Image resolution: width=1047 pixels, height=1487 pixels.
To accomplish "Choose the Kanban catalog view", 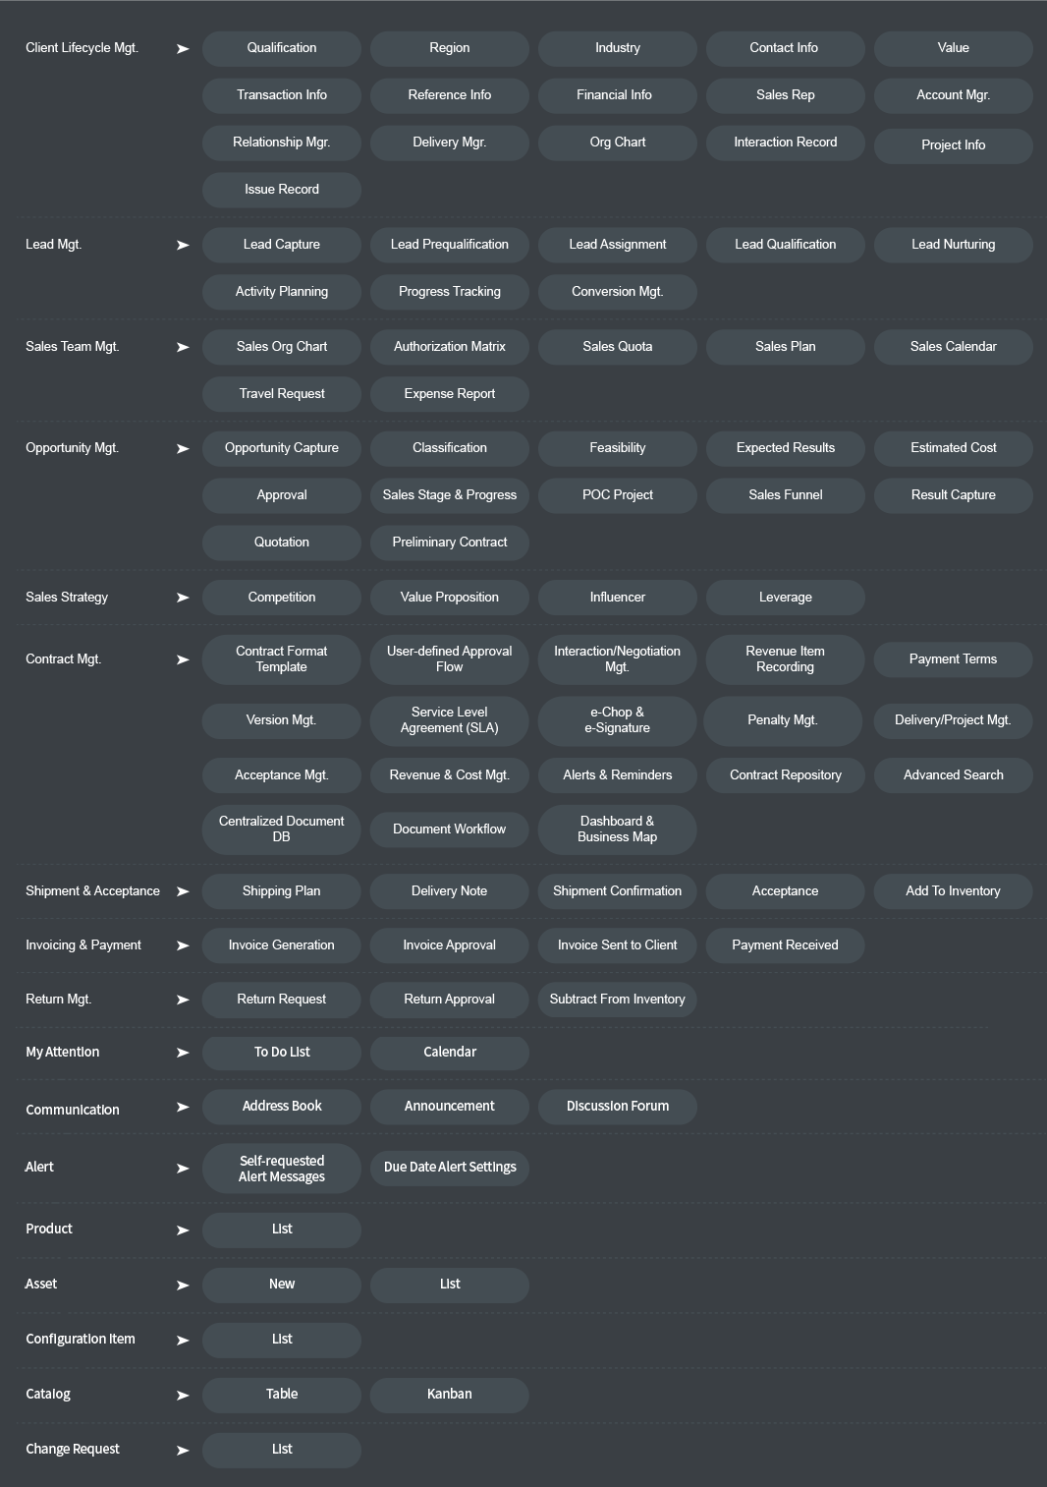I will click(450, 1395).
